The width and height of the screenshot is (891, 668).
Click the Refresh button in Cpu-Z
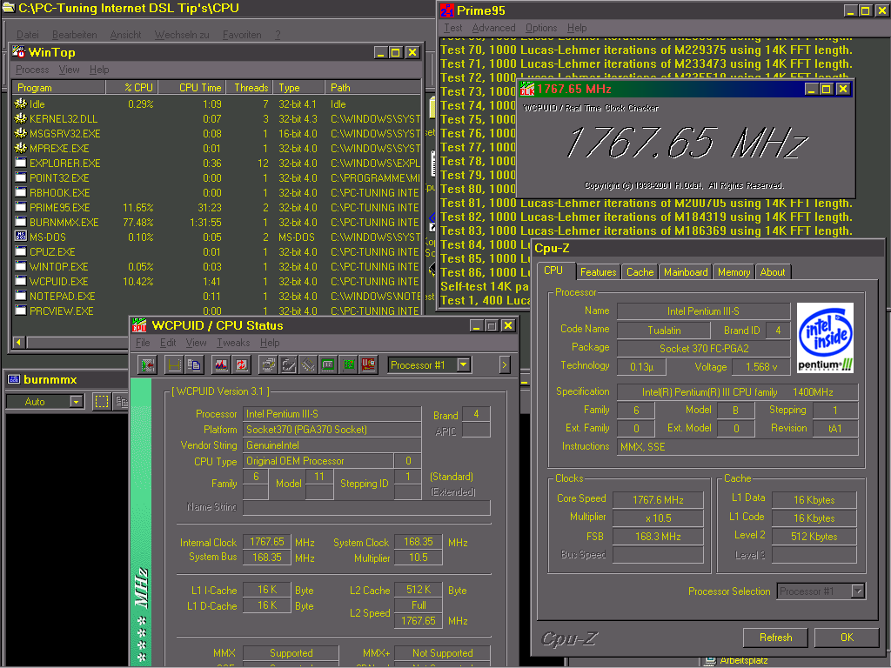point(775,638)
